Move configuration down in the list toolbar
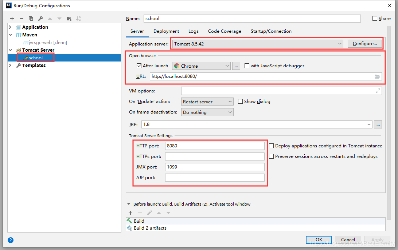 coord(59,19)
